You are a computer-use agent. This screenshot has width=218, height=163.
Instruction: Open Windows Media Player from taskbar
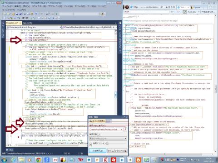point(30,160)
